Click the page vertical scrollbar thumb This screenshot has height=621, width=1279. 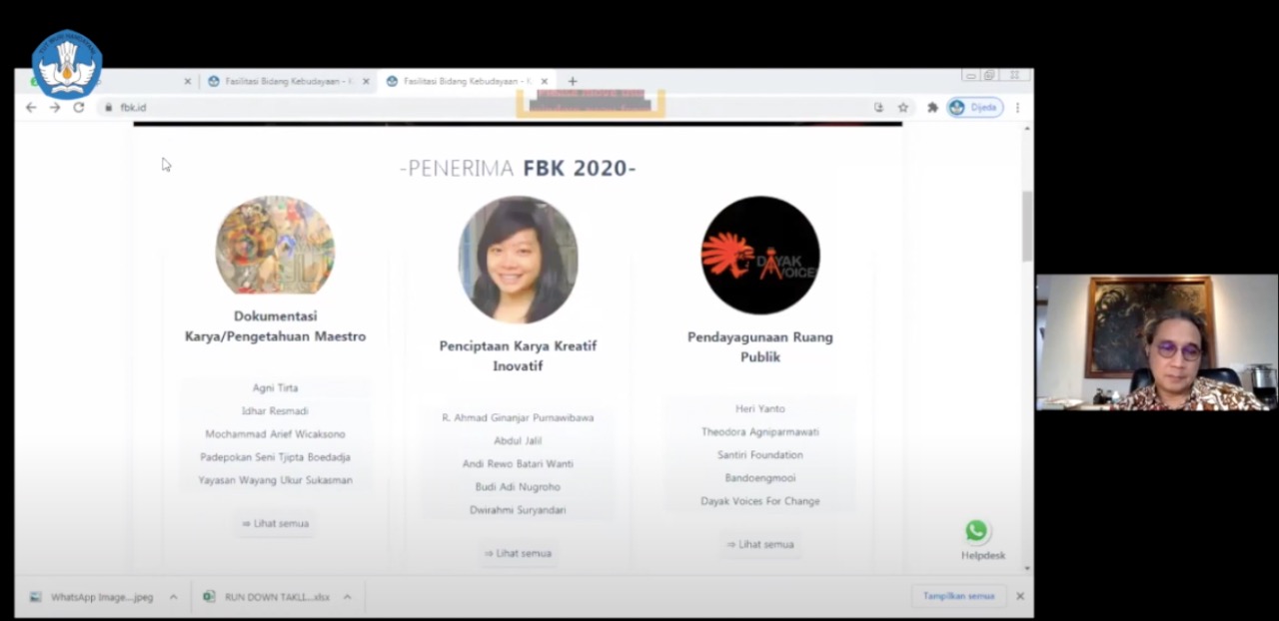pyautogui.click(x=1026, y=225)
